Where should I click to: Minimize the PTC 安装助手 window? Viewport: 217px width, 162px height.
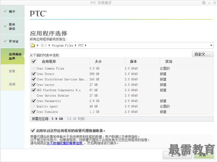(x=209, y=3)
